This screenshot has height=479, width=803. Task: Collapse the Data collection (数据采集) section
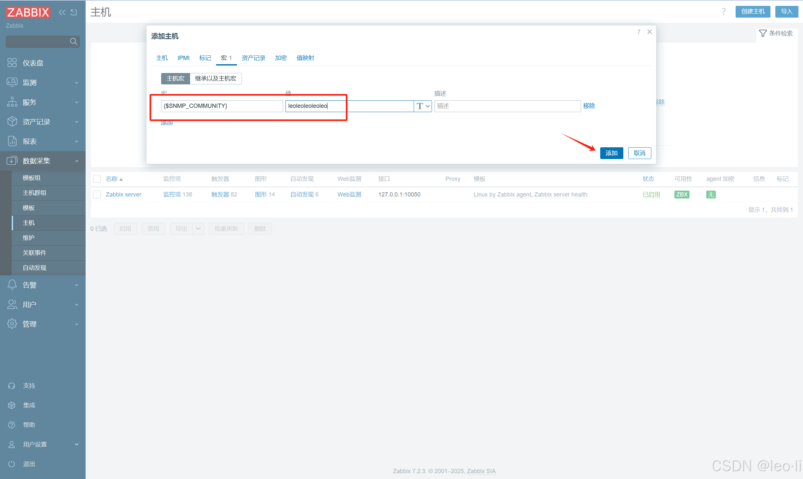click(77, 161)
